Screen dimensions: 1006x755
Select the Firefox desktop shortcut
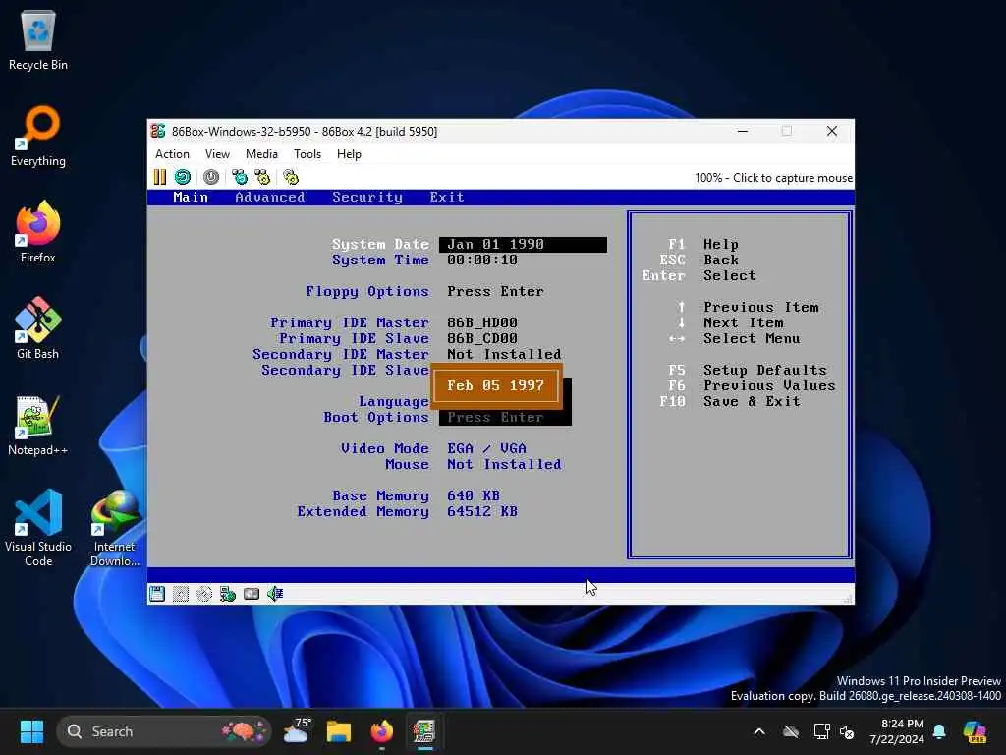[x=38, y=232]
